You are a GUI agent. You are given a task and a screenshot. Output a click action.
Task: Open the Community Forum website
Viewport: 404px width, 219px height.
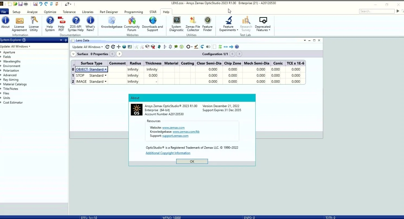[132, 24]
